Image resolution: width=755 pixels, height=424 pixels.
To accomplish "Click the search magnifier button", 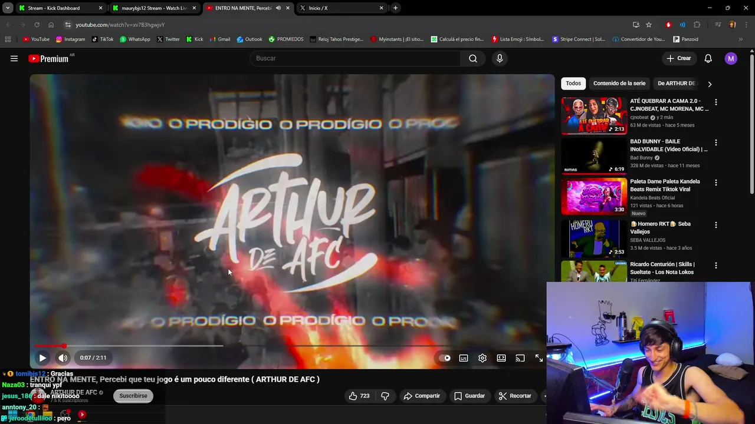I will (x=473, y=58).
